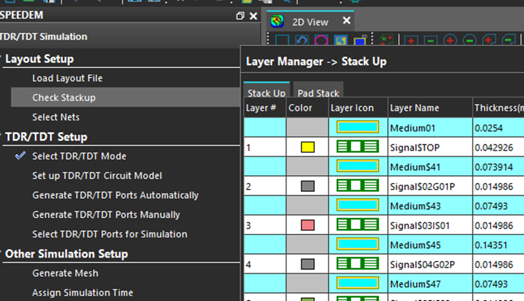
Task: Click the polygon with green minus icon
Action: [509, 41]
